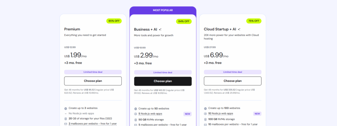The image size is (337, 126).
Task: Click Choose plan under Premium
Action: [93, 81]
